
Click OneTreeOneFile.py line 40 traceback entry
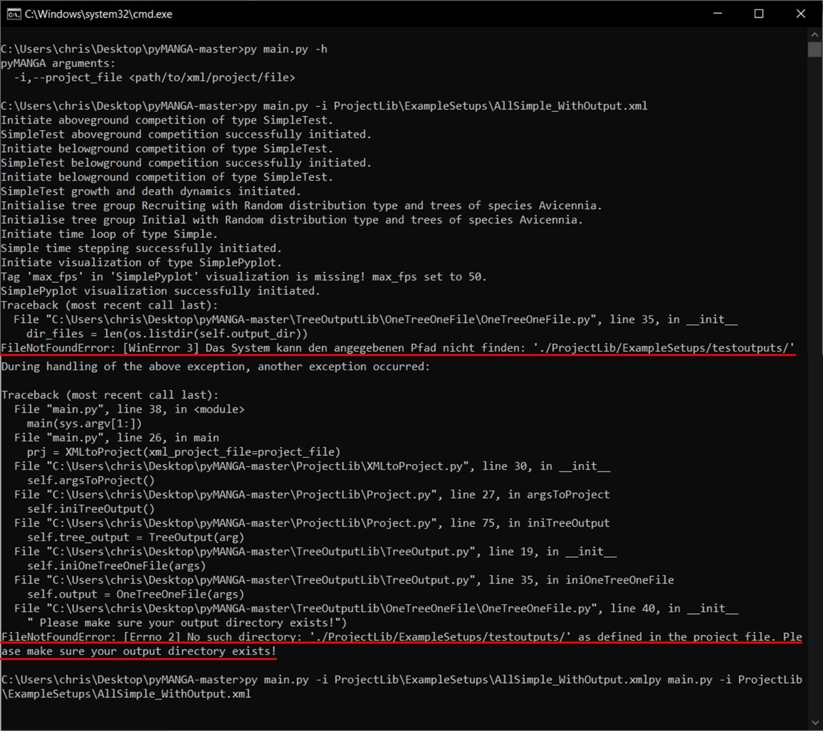pyautogui.click(x=376, y=608)
